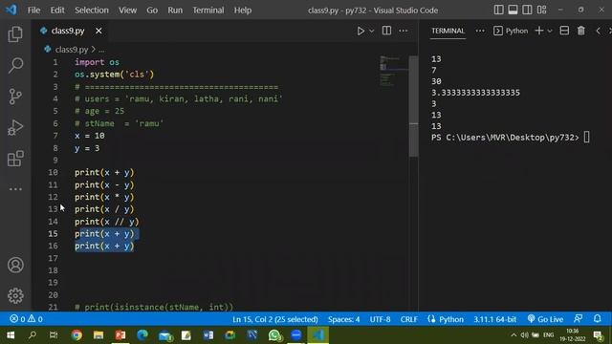Create a new terminal with plus icon

click(539, 31)
